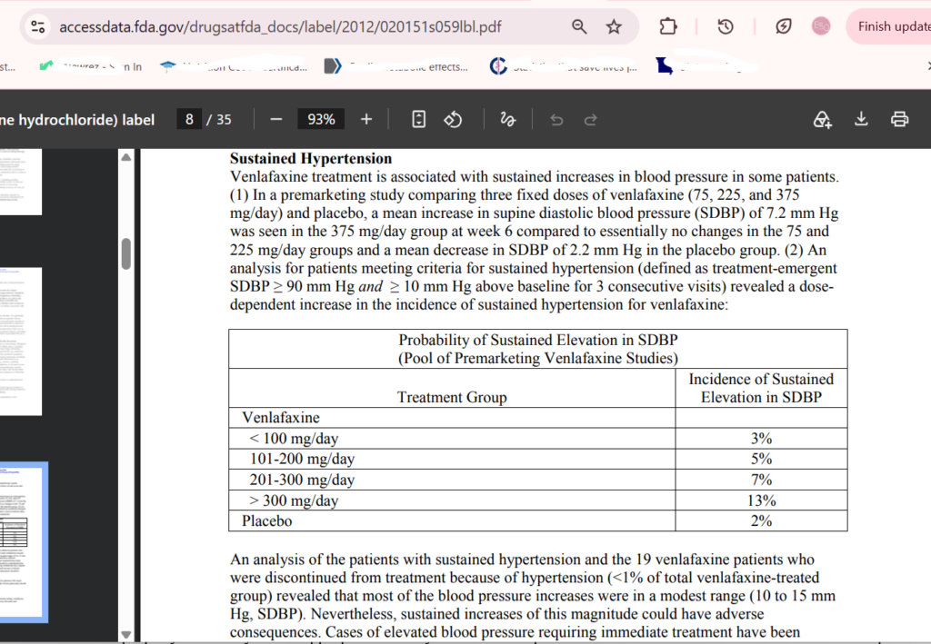Click the PDF zoom out minus button

pyautogui.click(x=276, y=119)
